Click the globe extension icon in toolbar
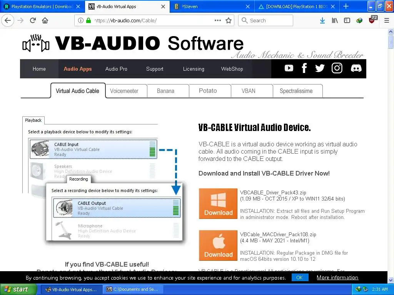The height and width of the screenshot is (295, 394). click(359, 21)
